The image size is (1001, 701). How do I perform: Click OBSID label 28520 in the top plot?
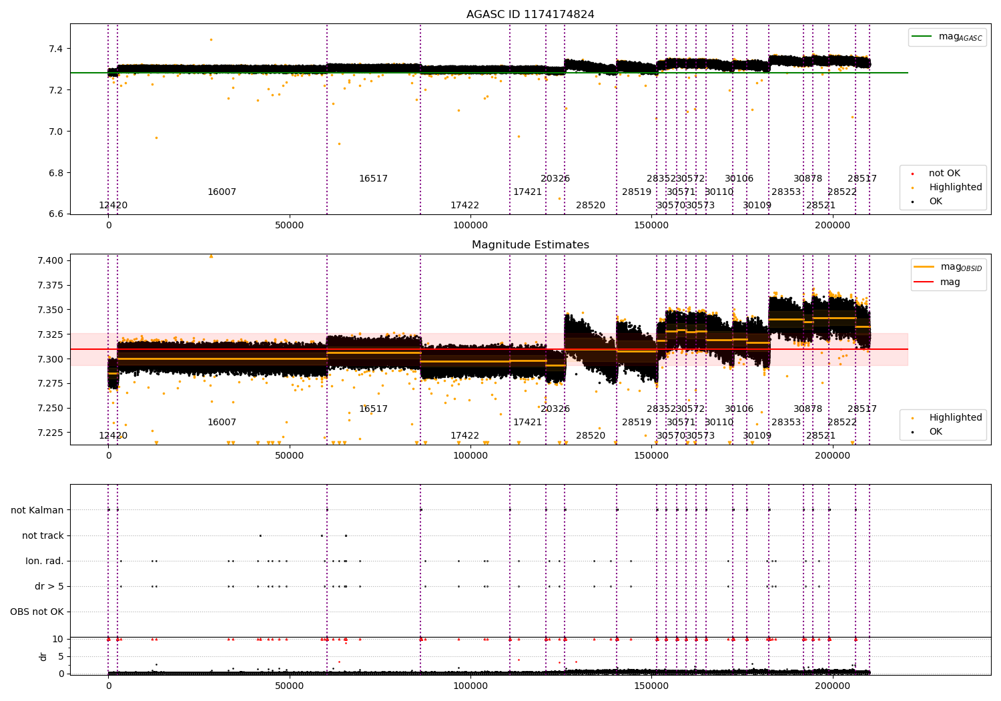click(591, 206)
